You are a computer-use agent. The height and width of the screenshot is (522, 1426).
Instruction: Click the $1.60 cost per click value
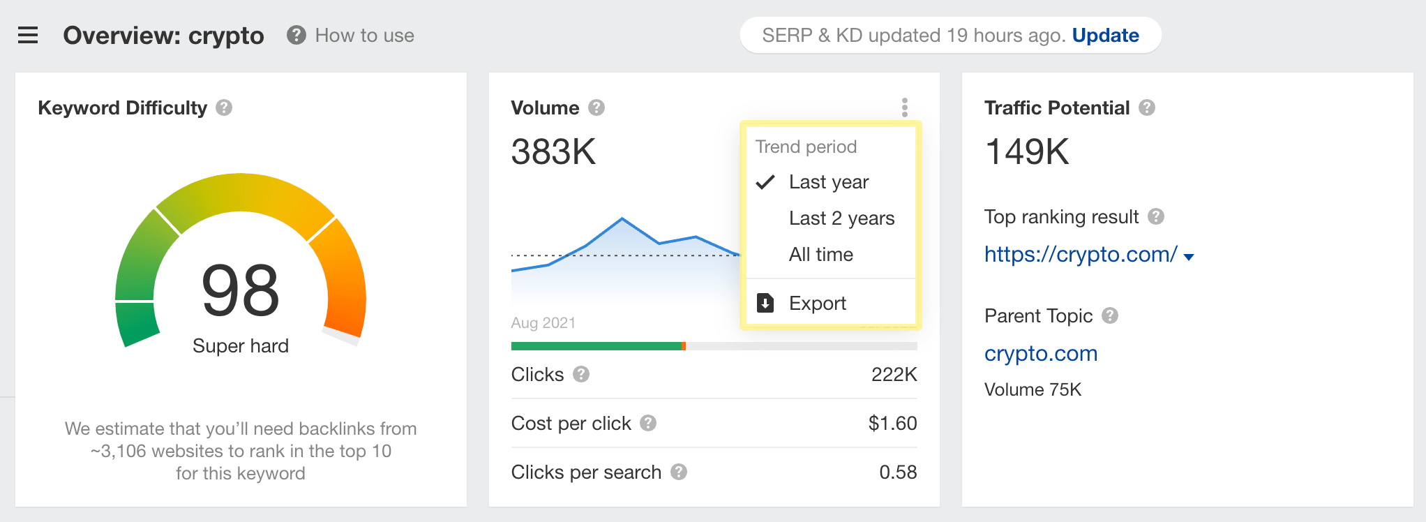tap(892, 423)
